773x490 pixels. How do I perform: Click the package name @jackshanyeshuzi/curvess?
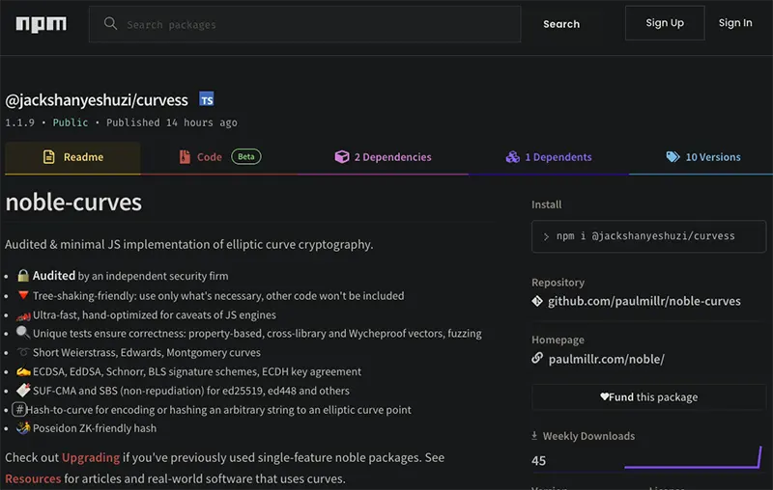97,100
